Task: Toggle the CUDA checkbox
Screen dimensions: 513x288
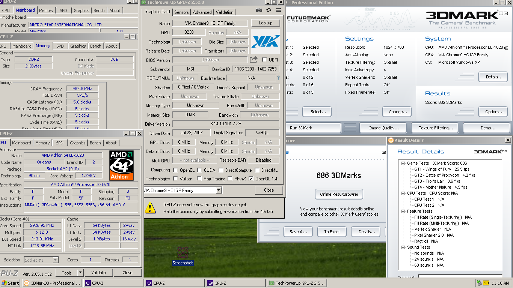Action: [199, 170]
